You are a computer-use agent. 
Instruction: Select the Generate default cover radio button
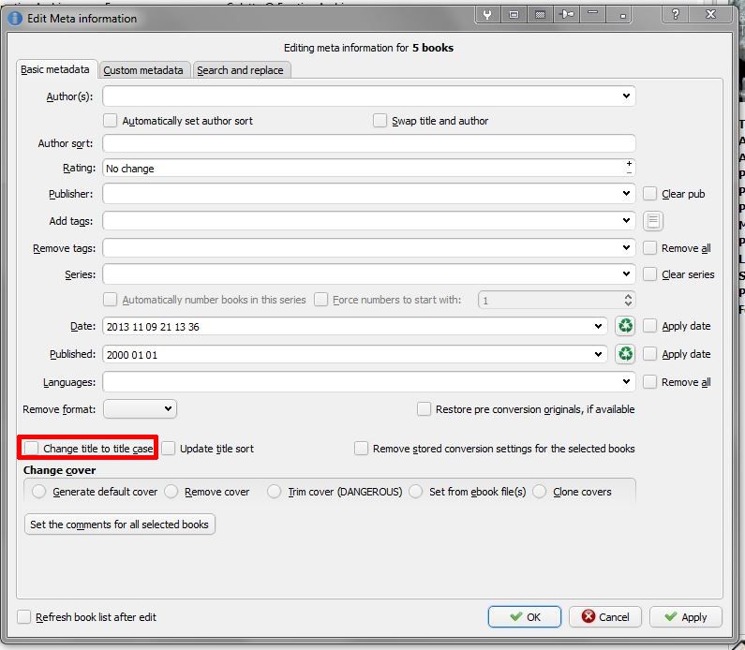click(x=39, y=492)
